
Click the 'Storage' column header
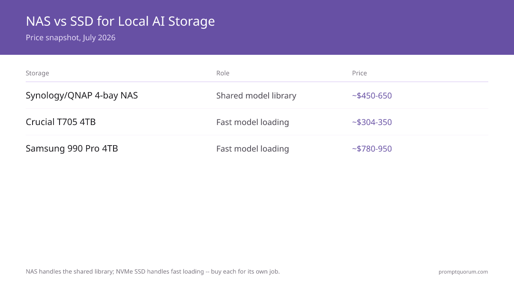(37, 73)
